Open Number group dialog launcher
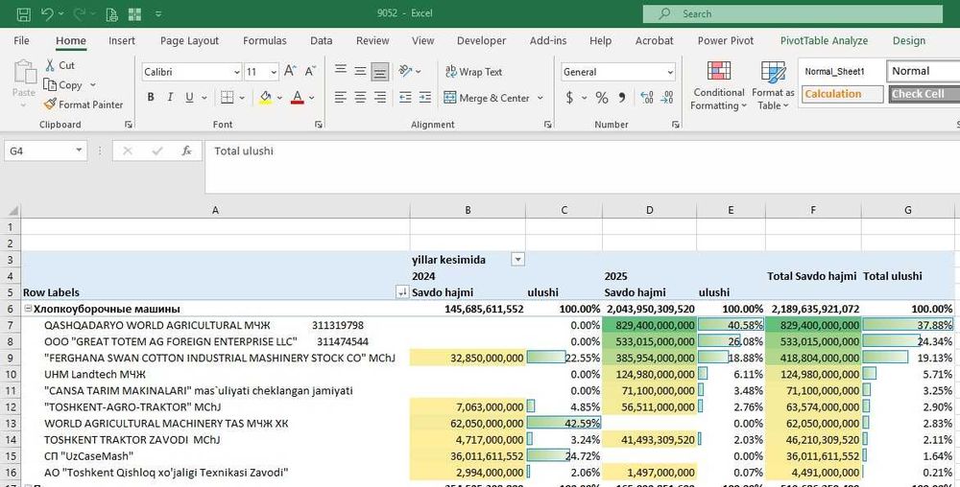Viewport: 960px width, 487px height. [x=675, y=125]
